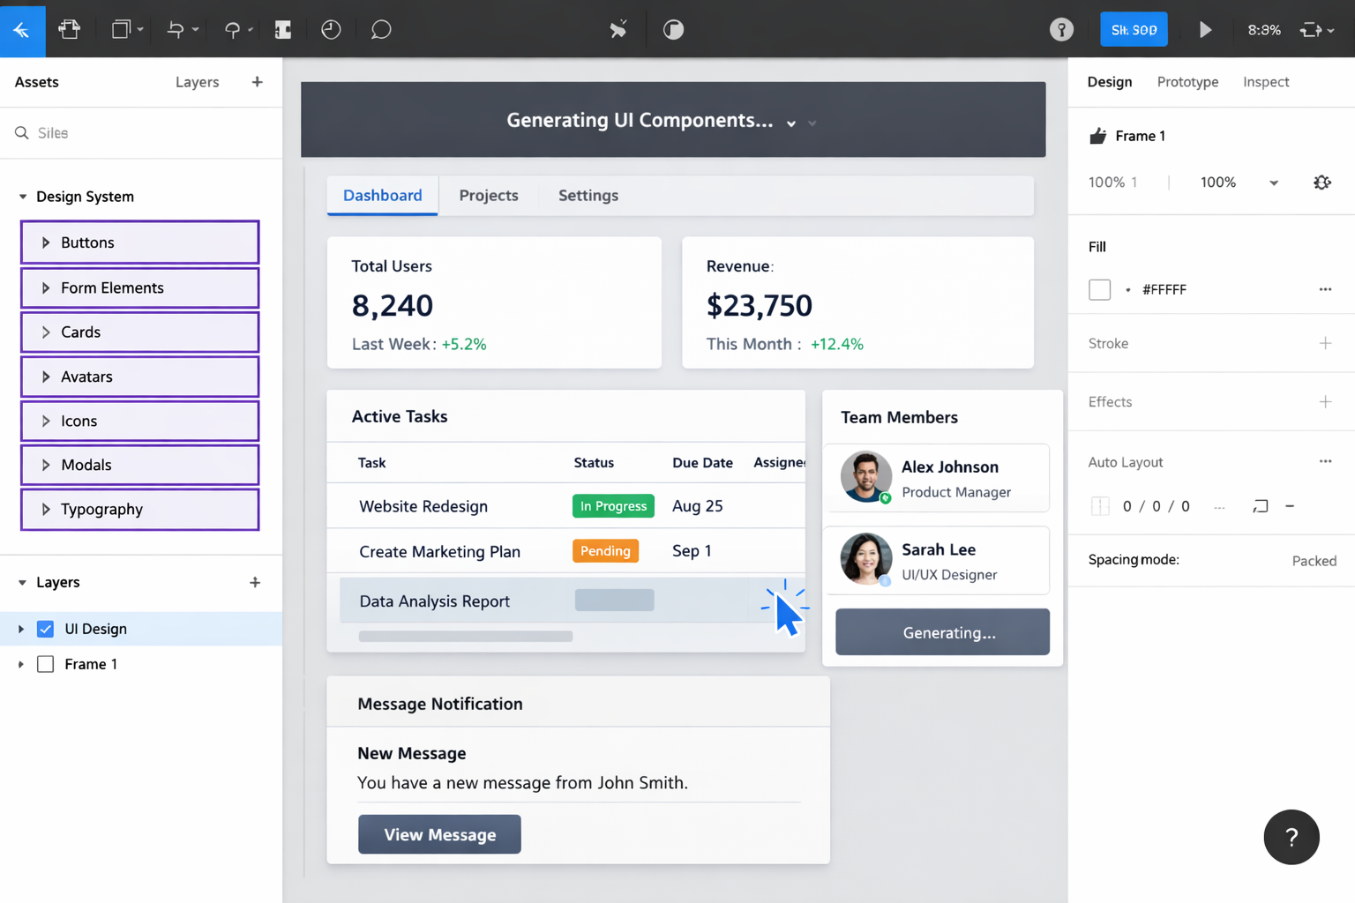The image size is (1355, 903).
Task: Click the corner radius icon in Auto Layout
Action: point(1260,506)
